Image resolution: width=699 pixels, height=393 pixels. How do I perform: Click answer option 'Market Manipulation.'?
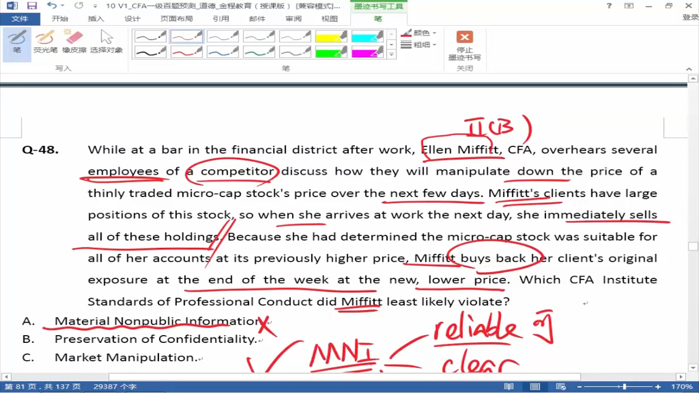pyautogui.click(x=126, y=357)
